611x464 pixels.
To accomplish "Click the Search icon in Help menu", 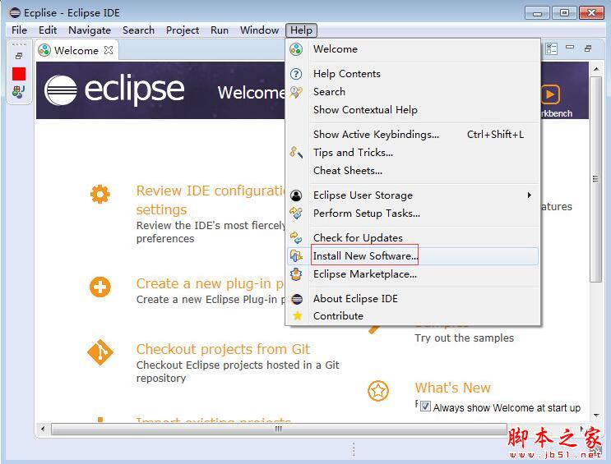I will pos(296,92).
